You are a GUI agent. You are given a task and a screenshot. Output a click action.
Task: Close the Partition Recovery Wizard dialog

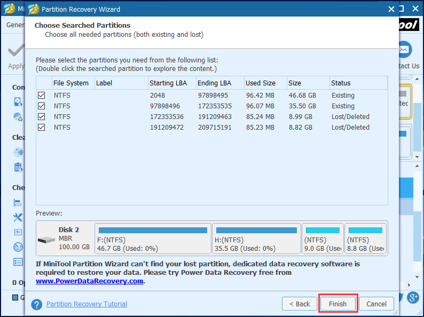391,9
